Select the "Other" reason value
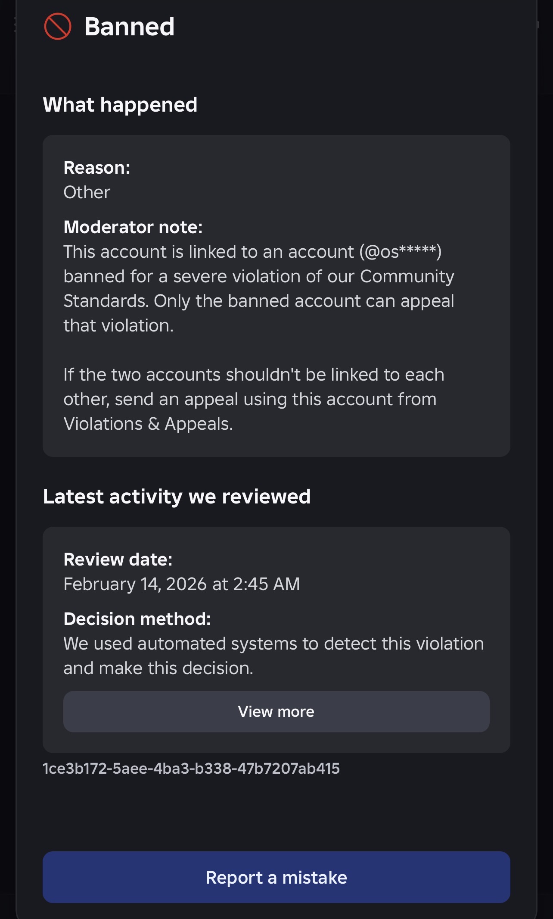The image size is (553, 919). pyautogui.click(x=87, y=192)
